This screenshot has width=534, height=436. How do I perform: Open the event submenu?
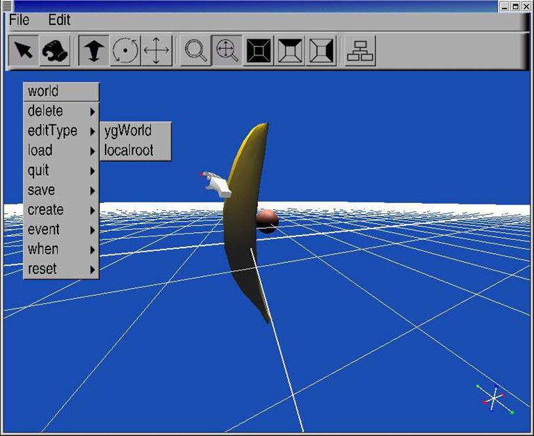click(x=61, y=229)
